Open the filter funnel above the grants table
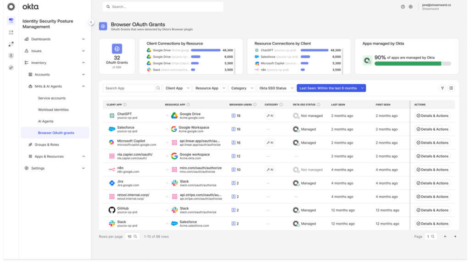The width and height of the screenshot is (470, 264). click(442, 88)
